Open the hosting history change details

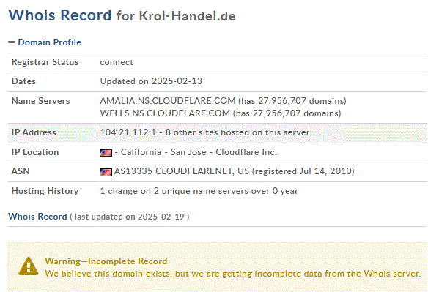[199, 191]
